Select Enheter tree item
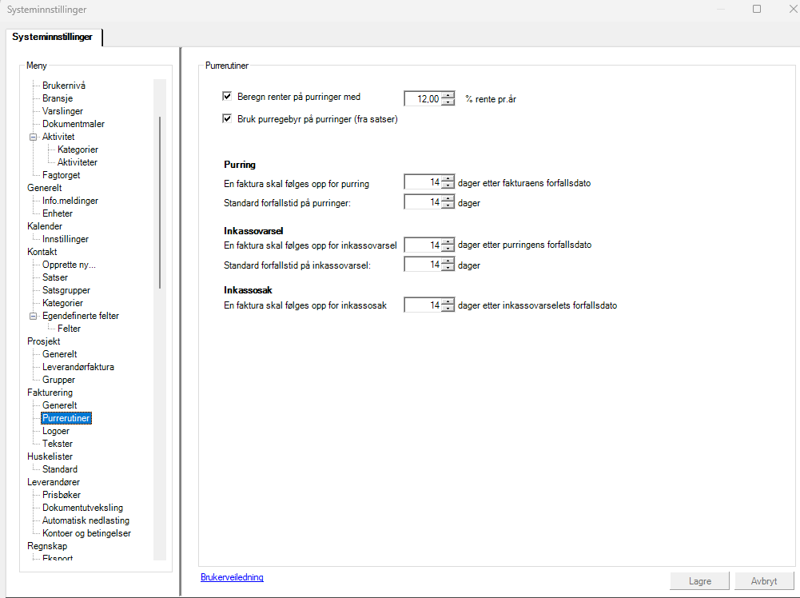800x598 pixels. tap(58, 213)
